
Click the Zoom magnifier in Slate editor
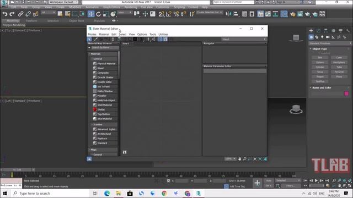coord(244,159)
